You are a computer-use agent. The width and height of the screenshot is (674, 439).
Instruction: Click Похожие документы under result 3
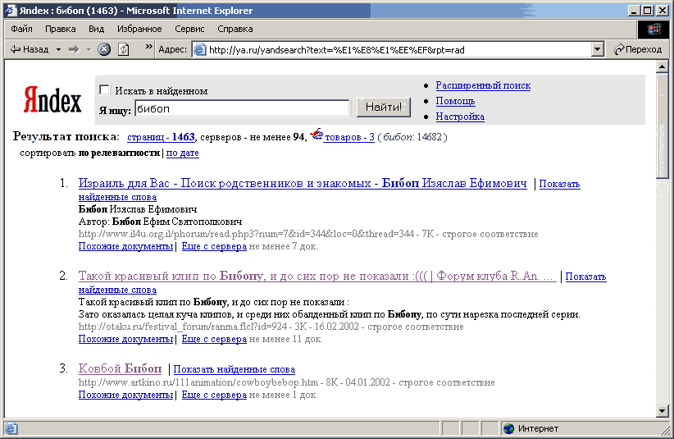point(126,395)
